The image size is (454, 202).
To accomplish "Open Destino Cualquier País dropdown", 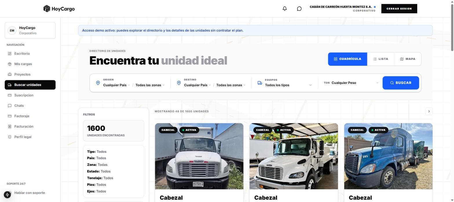I will pos(197,85).
